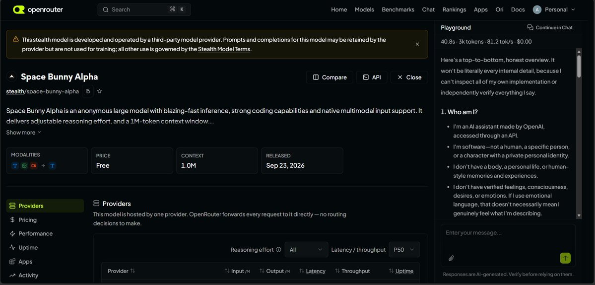Click the stealth link in model slug
The width and height of the screenshot is (595, 285).
click(x=15, y=91)
